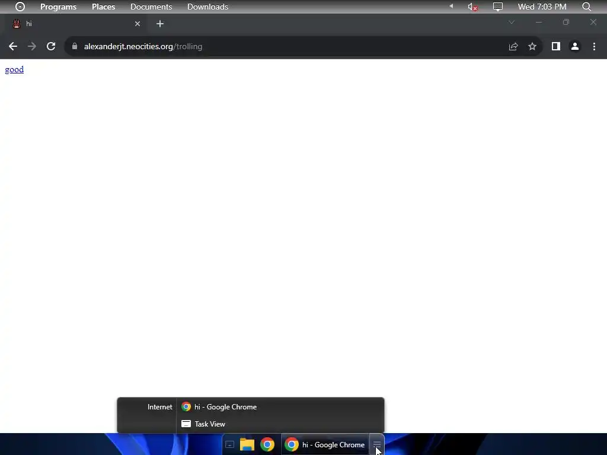Open the Places menu

point(103,7)
